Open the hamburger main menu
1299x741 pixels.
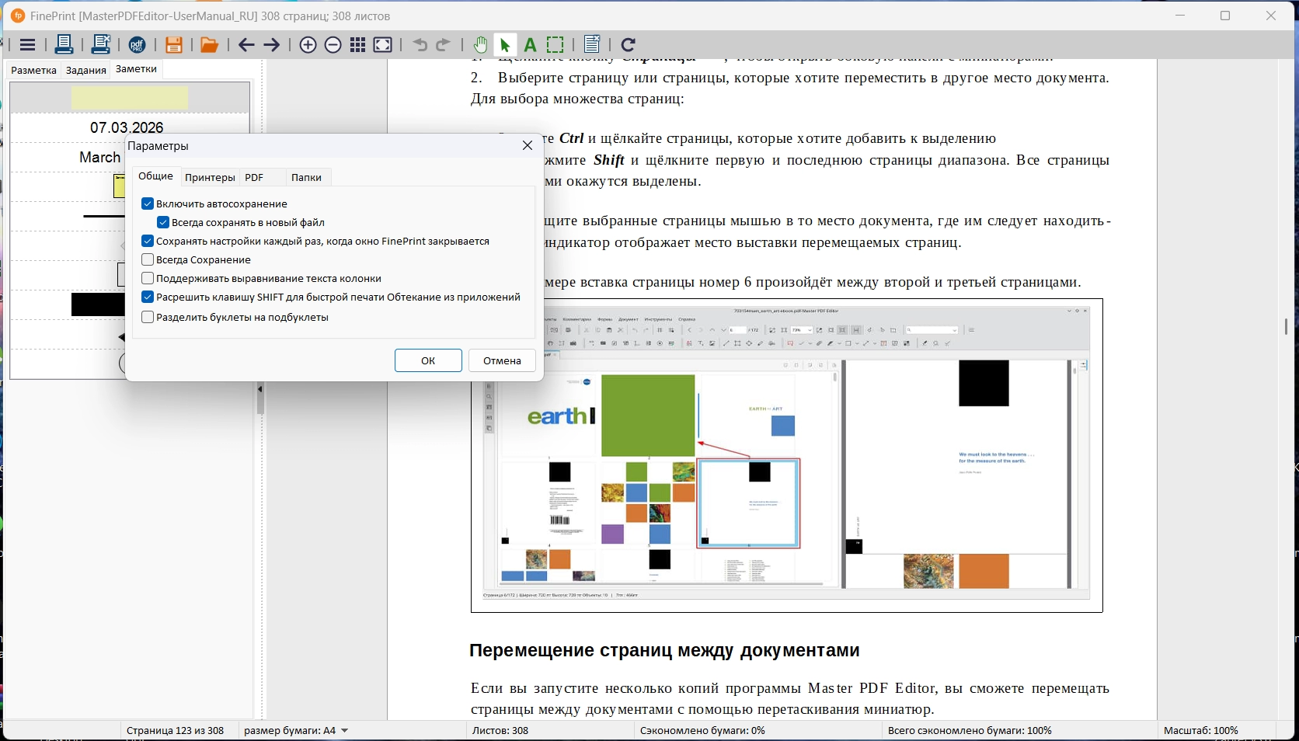click(27, 45)
